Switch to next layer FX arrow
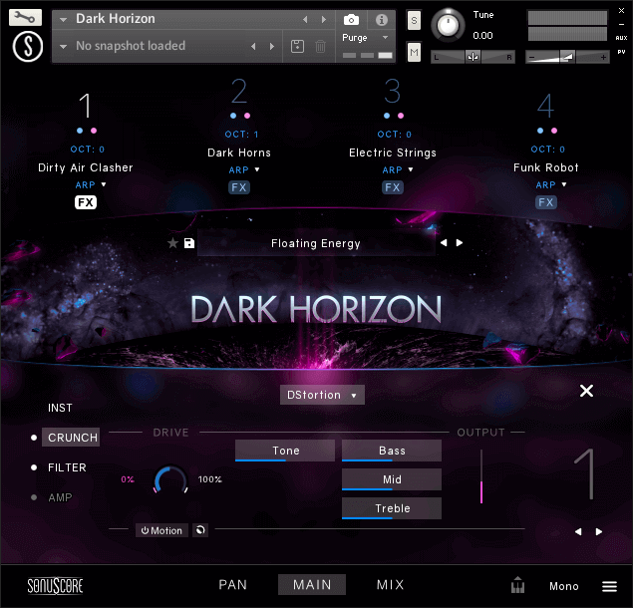The height and width of the screenshot is (608, 633). pos(599,531)
